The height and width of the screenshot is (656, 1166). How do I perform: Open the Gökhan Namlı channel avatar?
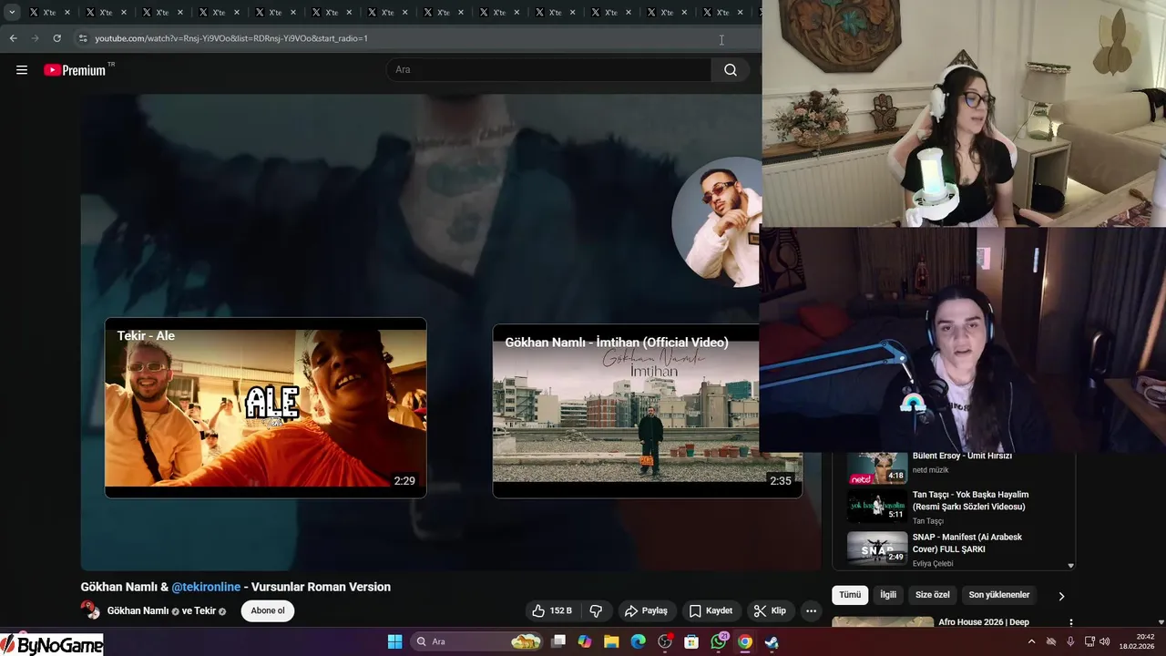(90, 610)
